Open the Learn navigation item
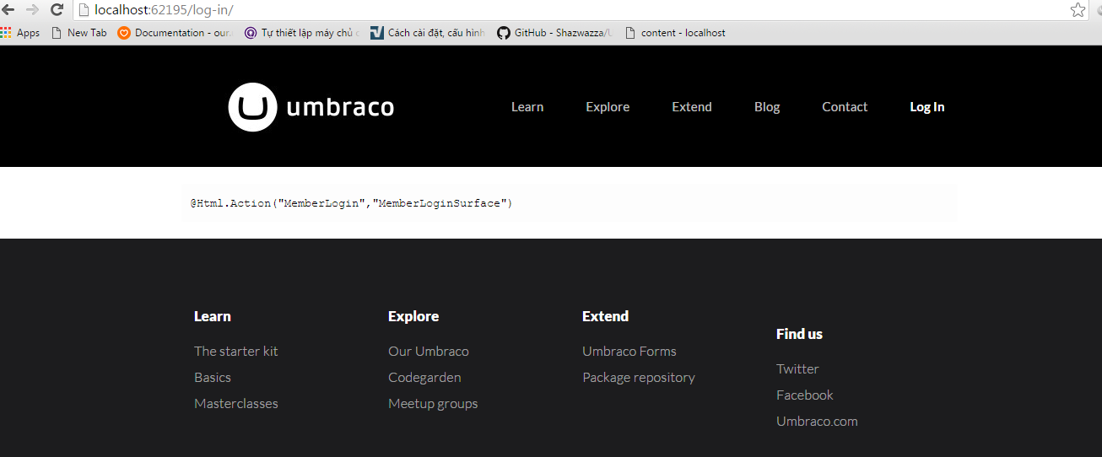The image size is (1102, 457). (527, 107)
